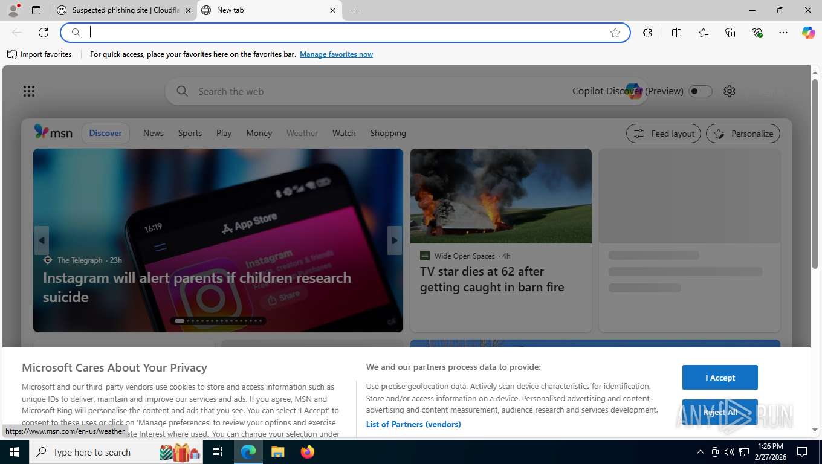Open the Favorites list icon
Viewport: 822px width, 464px height.
pos(704,33)
